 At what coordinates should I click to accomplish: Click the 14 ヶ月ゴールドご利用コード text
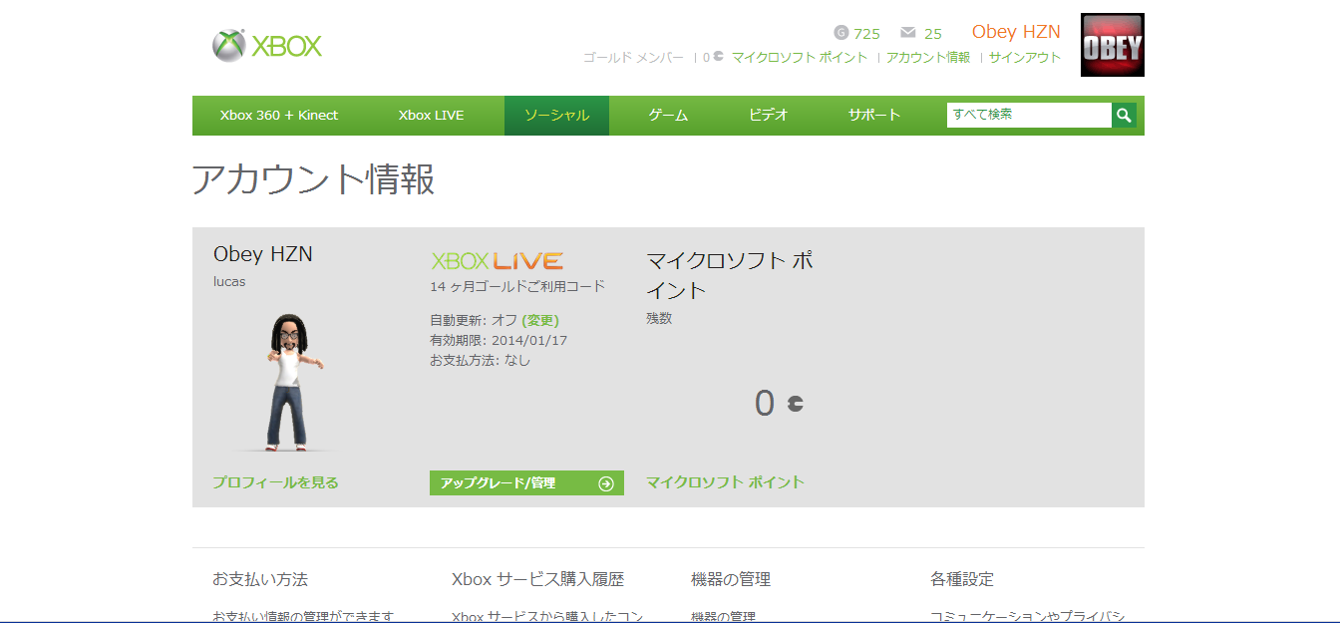(517, 287)
